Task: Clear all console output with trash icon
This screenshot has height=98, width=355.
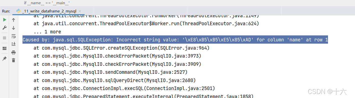Action: 14,60
